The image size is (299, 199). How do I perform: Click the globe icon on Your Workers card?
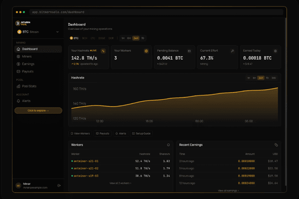[x=145, y=51]
